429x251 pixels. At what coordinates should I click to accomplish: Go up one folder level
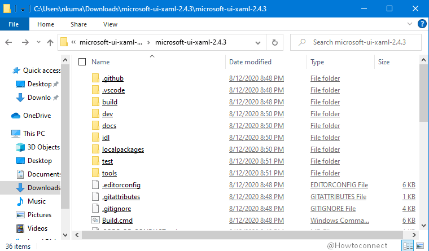50,42
